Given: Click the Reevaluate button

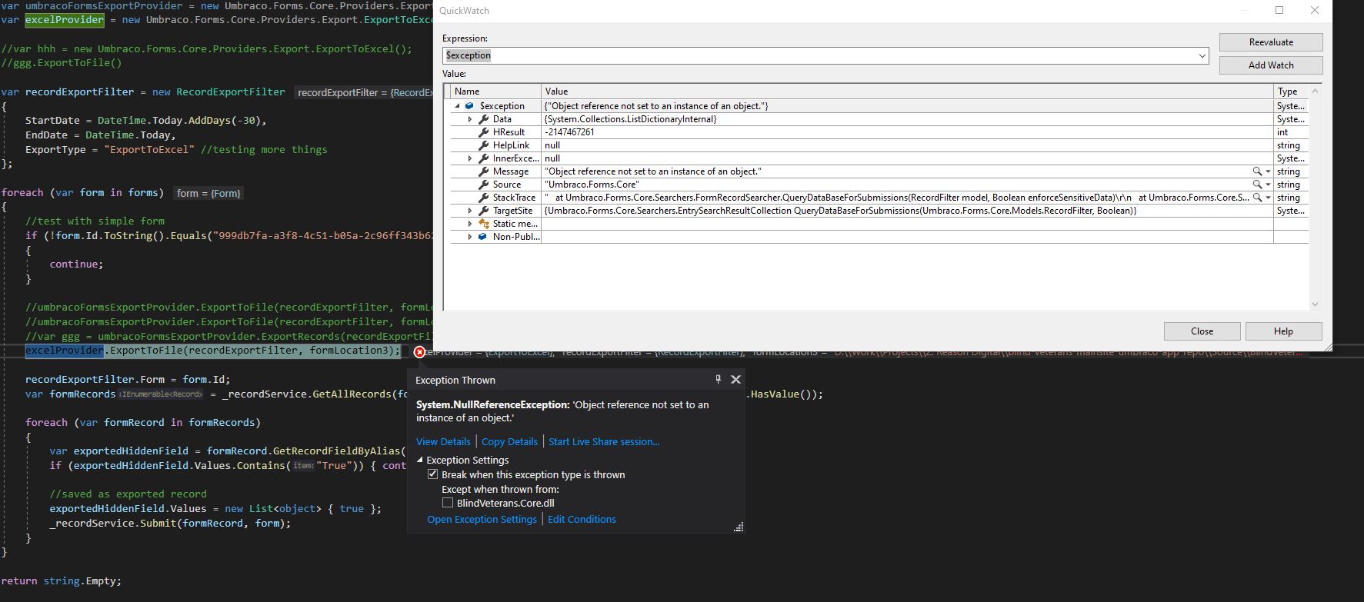Looking at the screenshot, I should 1271,42.
